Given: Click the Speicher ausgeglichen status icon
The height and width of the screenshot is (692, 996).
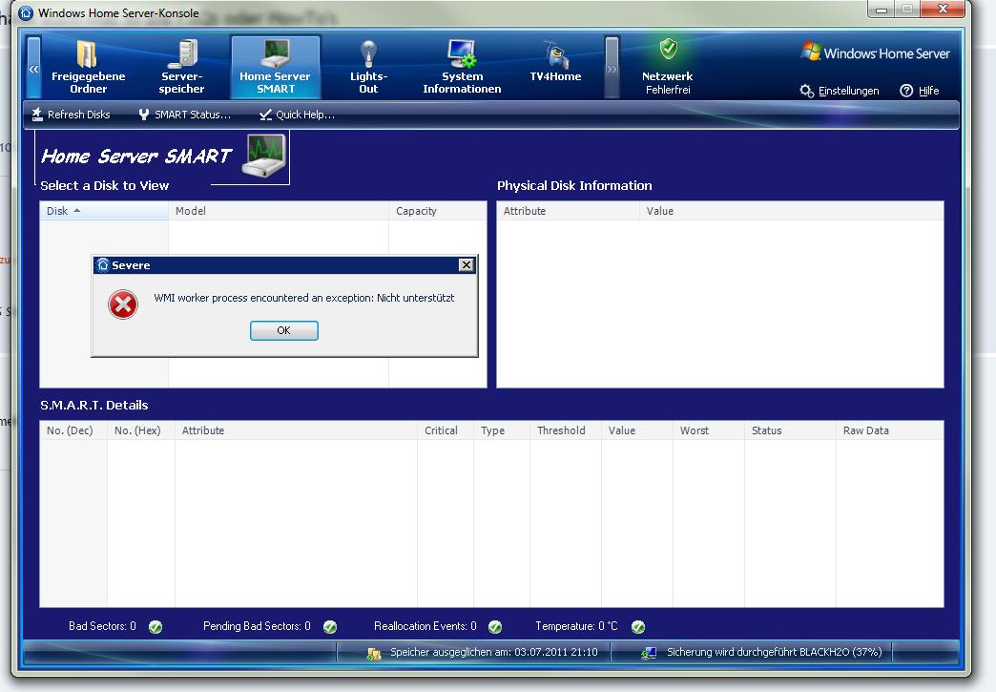Looking at the screenshot, I should 374,653.
